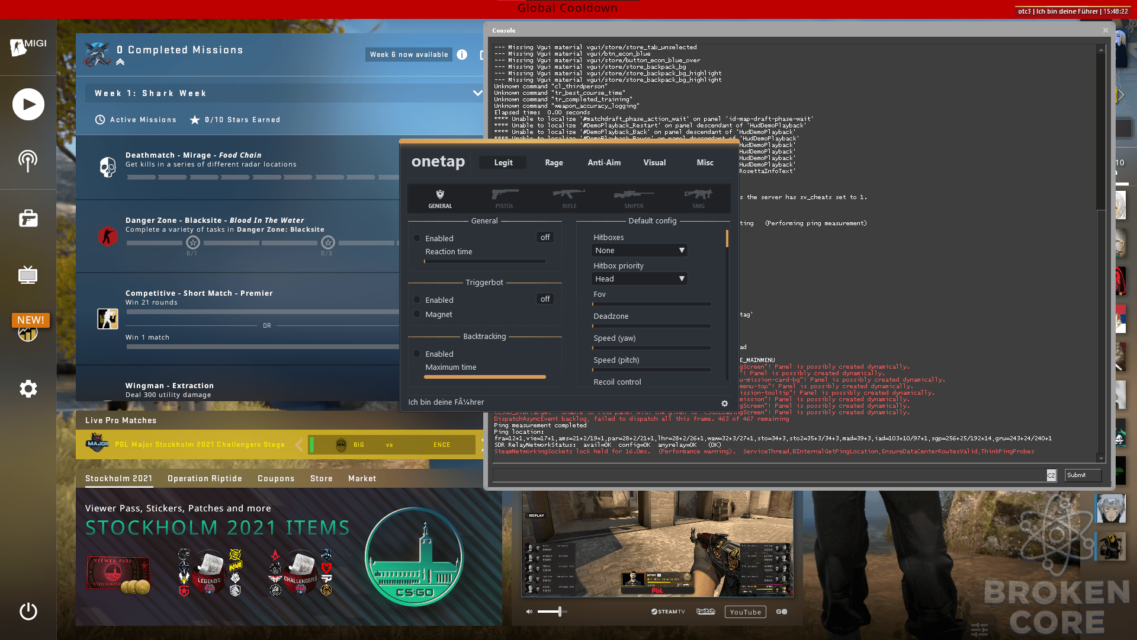Open the Hitbox priority Head dropdown
This screenshot has height=640, width=1137.
pyautogui.click(x=640, y=279)
